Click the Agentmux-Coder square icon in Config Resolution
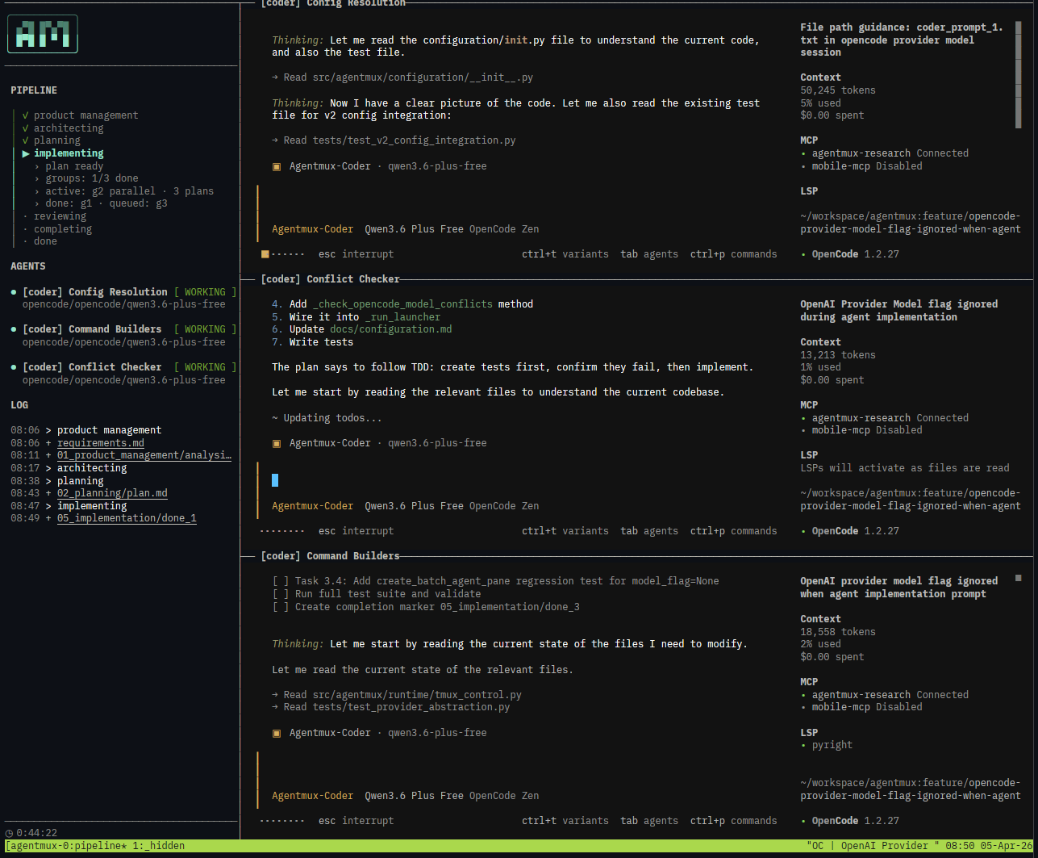 [277, 165]
